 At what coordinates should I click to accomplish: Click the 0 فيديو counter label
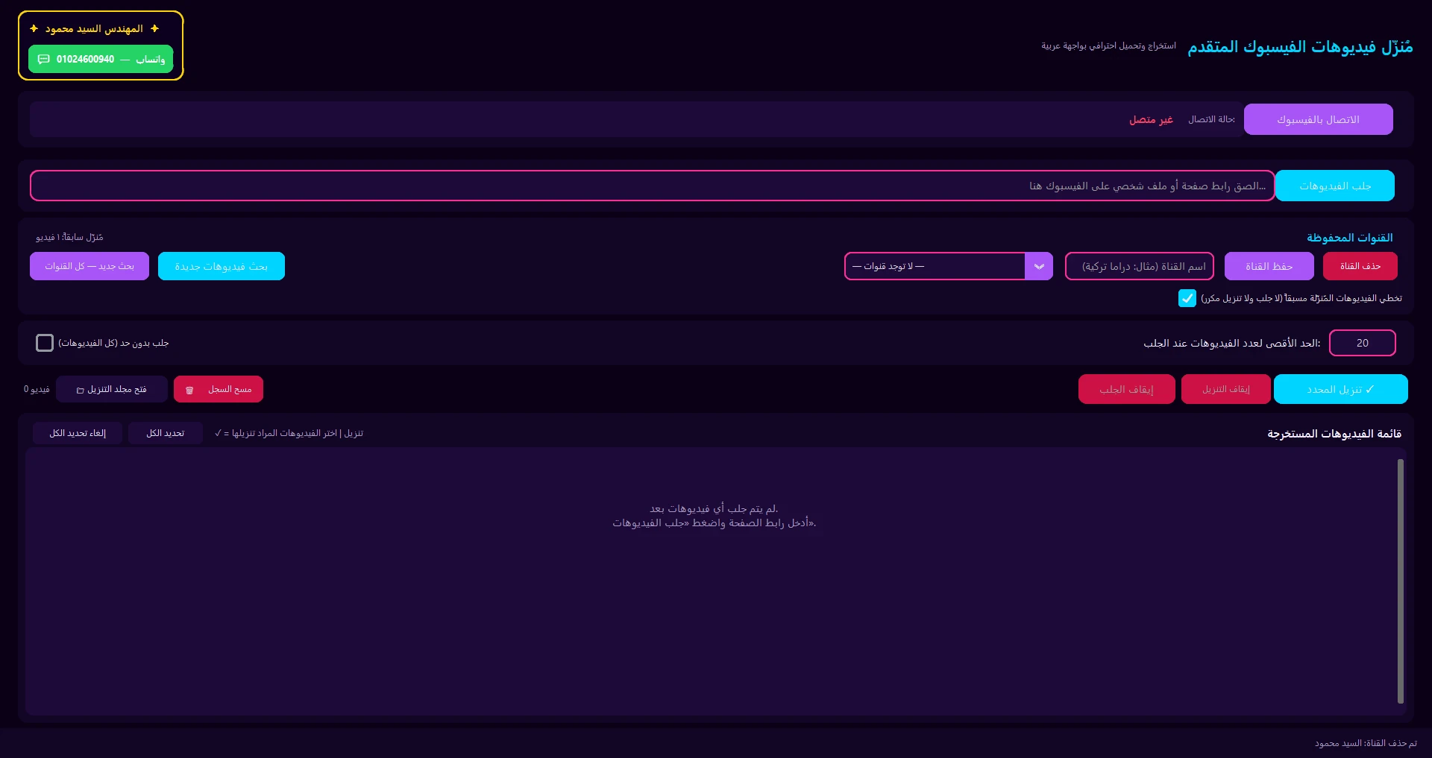pyautogui.click(x=37, y=389)
